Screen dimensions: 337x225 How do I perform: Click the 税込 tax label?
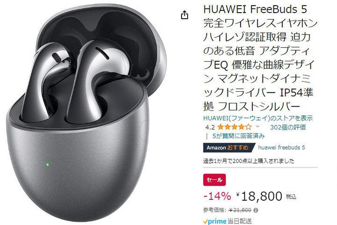291,196
